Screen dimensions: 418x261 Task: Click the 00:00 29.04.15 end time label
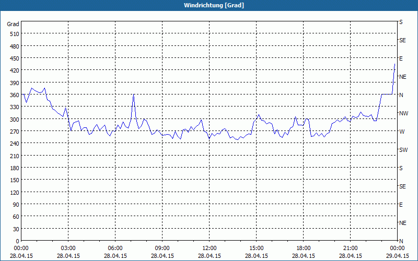397,252
